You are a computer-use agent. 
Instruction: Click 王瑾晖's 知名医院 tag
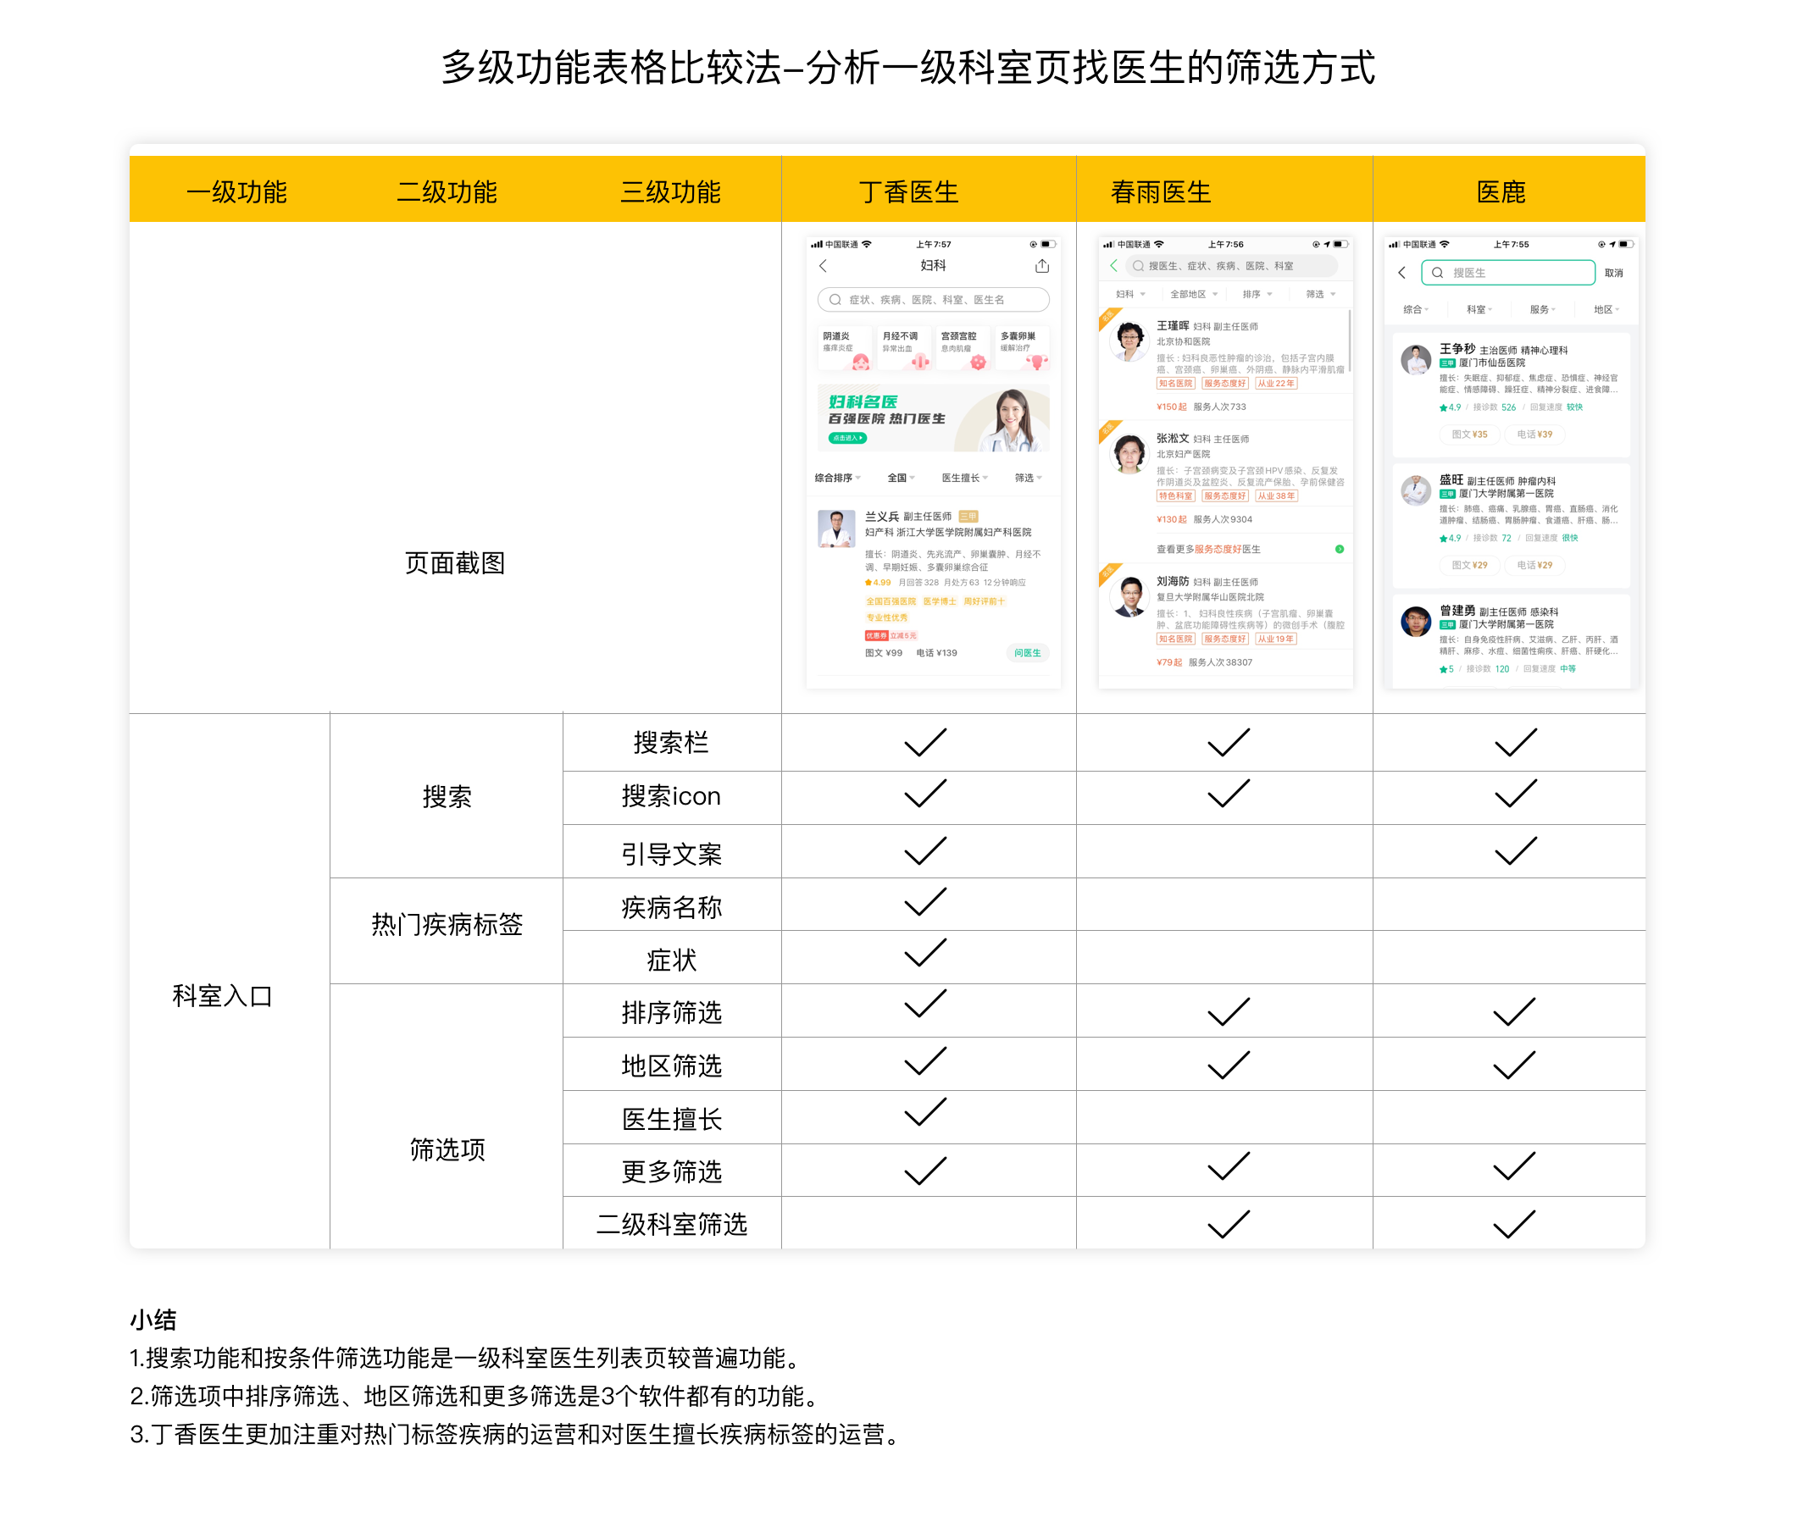pos(1174,383)
